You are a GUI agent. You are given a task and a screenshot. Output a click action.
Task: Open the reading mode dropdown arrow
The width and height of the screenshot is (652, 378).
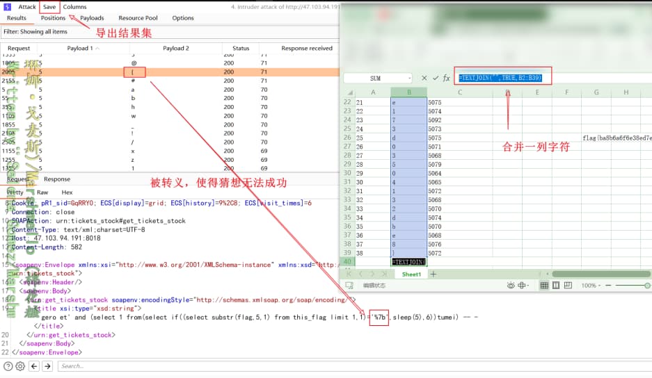pyautogui.click(x=527, y=286)
